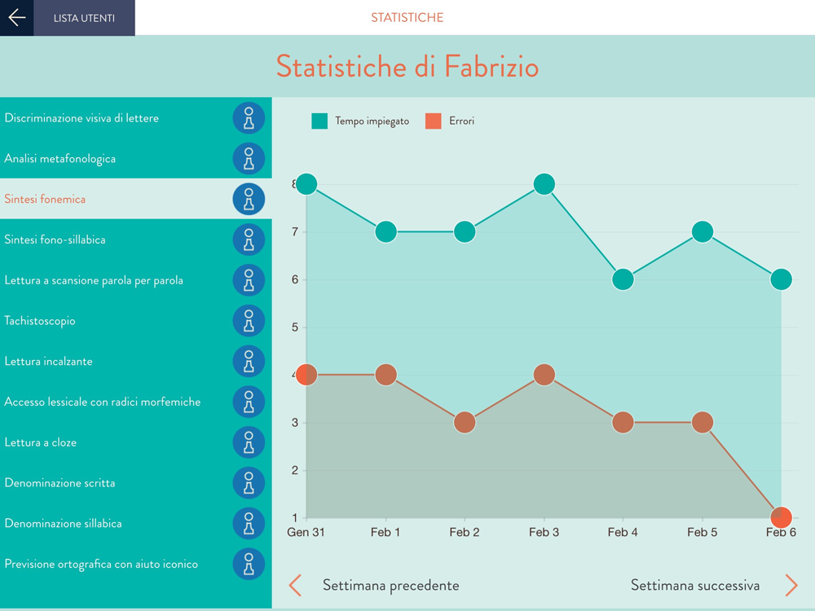
Task: Tap the back arrow icon
Action: (x=16, y=18)
